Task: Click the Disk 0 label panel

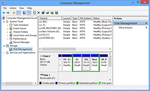Action: pos(48,62)
